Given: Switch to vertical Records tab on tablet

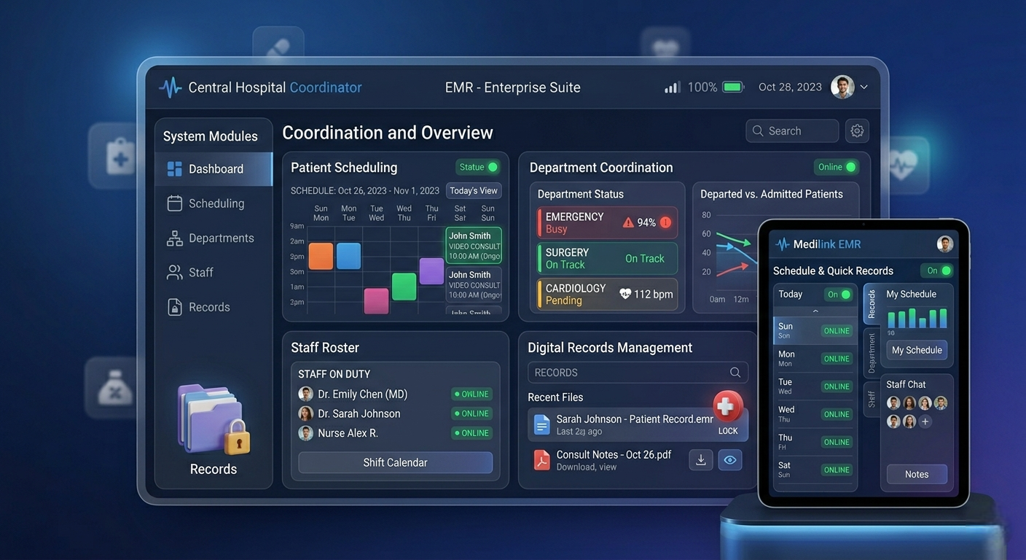Looking at the screenshot, I should coord(872,306).
